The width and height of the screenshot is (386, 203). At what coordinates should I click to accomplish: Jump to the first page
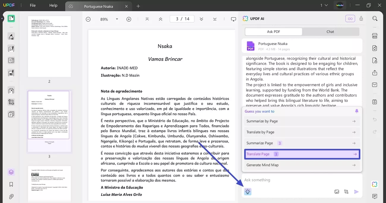147,19
